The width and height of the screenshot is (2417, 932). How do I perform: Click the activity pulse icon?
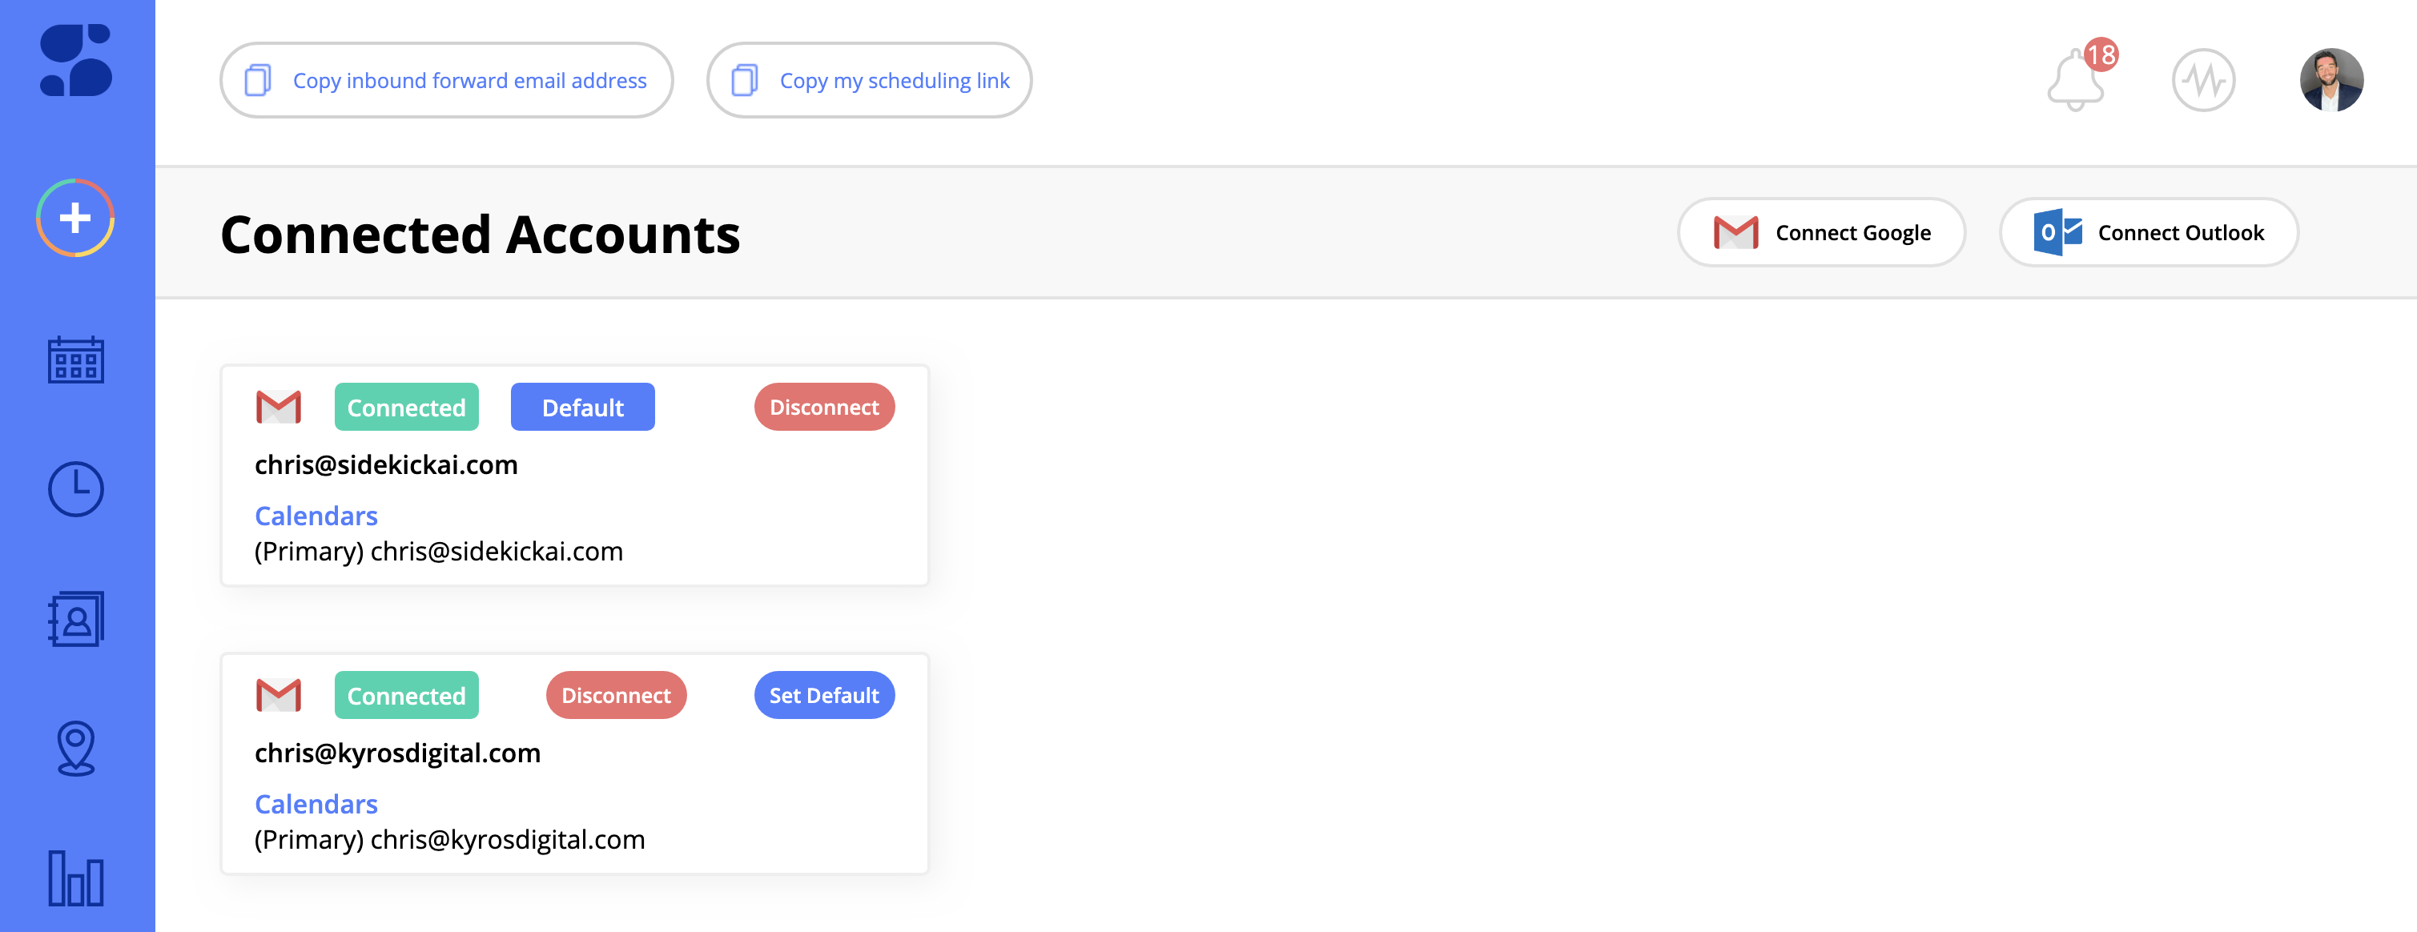point(2203,80)
